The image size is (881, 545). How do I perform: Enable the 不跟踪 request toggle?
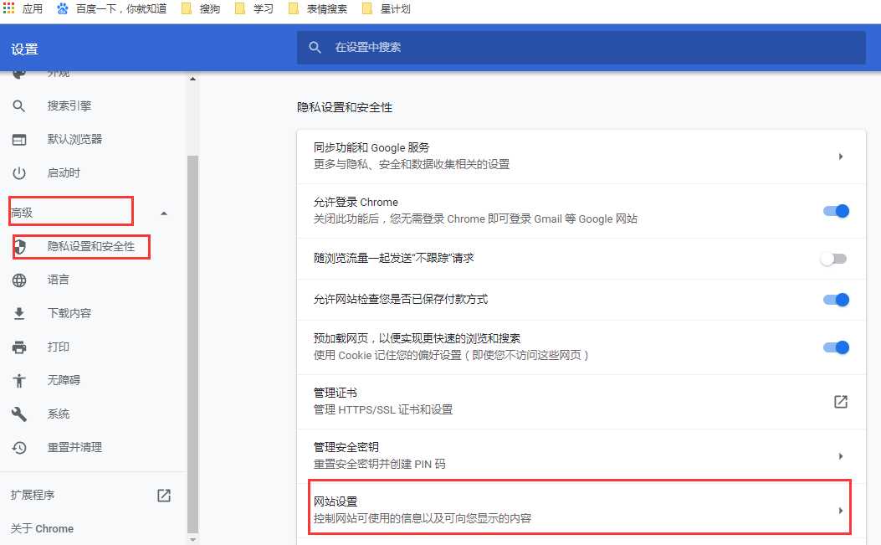(x=834, y=258)
